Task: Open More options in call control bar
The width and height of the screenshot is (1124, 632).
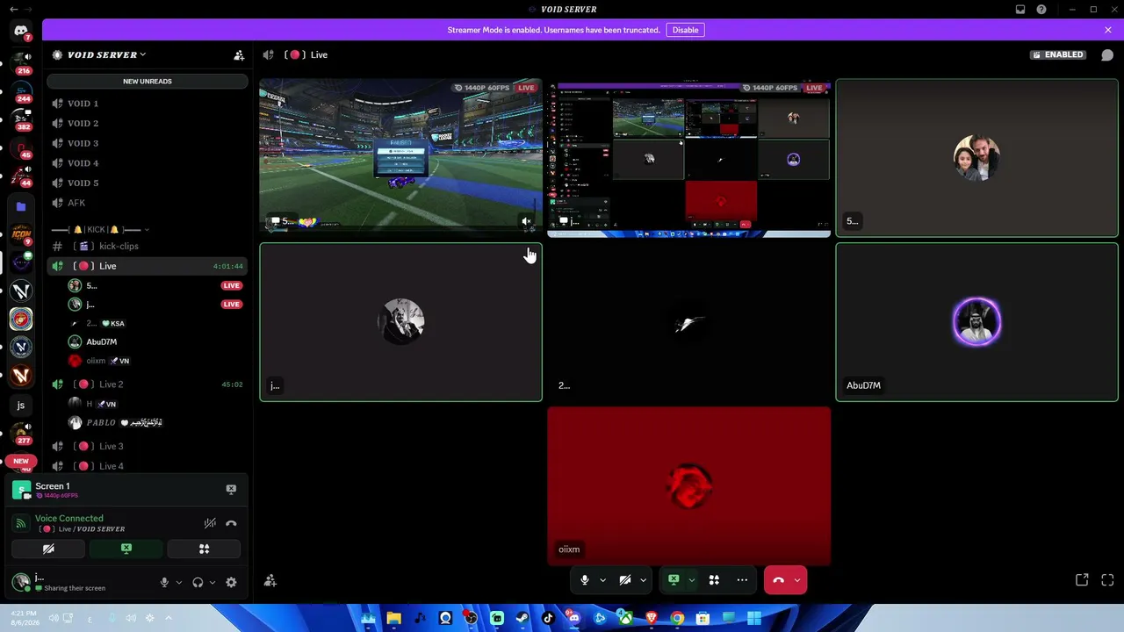Action: pos(742,580)
